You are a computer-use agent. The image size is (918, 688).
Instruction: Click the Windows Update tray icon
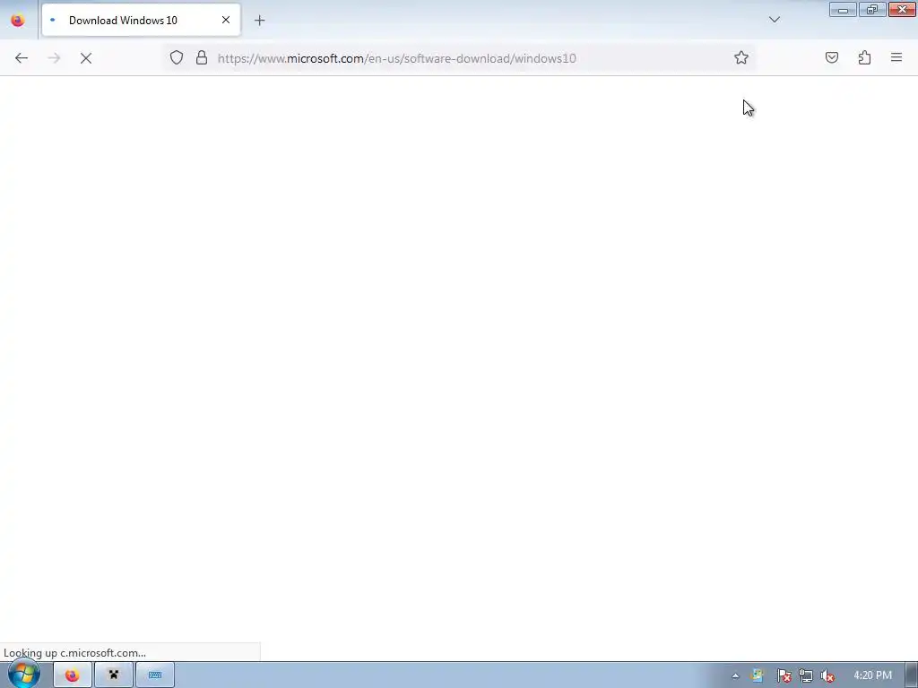pos(758,675)
